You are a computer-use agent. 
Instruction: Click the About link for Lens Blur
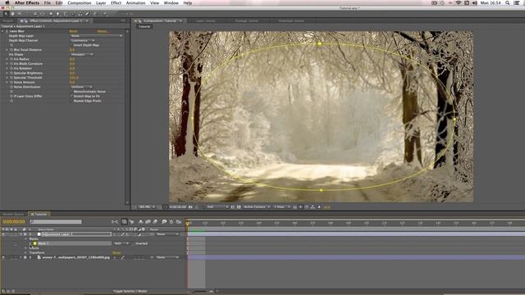coord(103,31)
